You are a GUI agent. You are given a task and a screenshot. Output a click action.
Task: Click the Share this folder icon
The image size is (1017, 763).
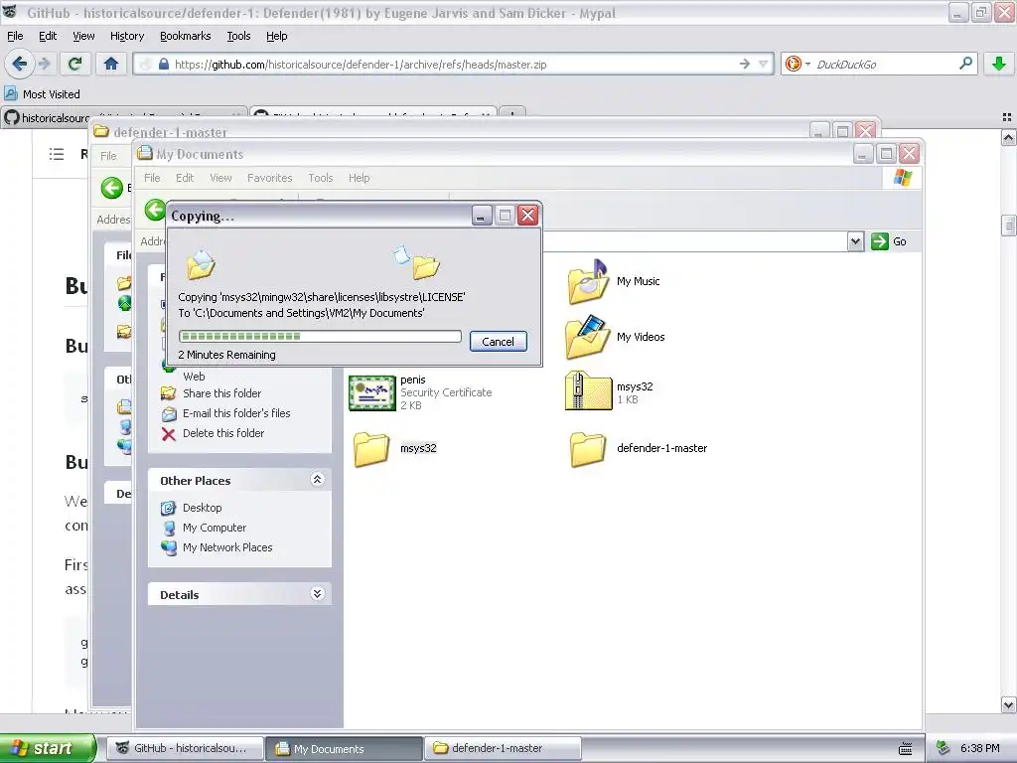click(x=169, y=393)
